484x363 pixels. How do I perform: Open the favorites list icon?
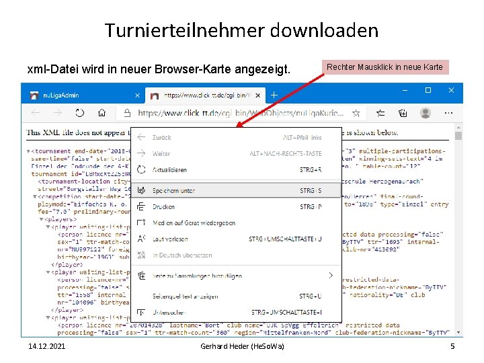(380, 114)
